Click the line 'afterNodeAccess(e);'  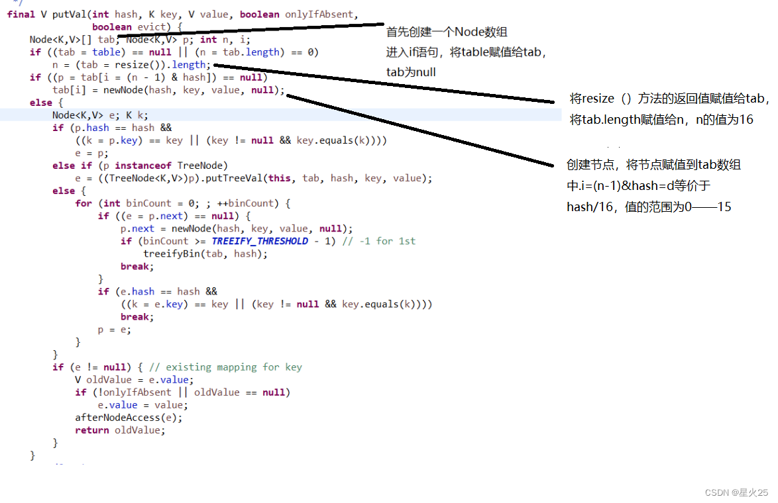(129, 418)
